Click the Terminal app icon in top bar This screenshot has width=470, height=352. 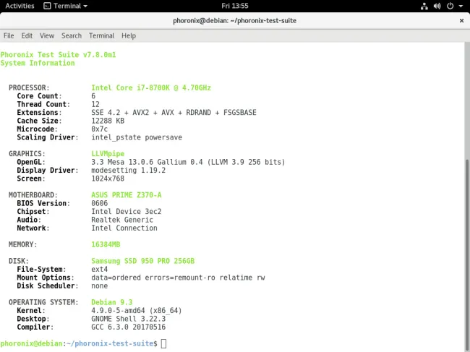(x=47, y=6)
